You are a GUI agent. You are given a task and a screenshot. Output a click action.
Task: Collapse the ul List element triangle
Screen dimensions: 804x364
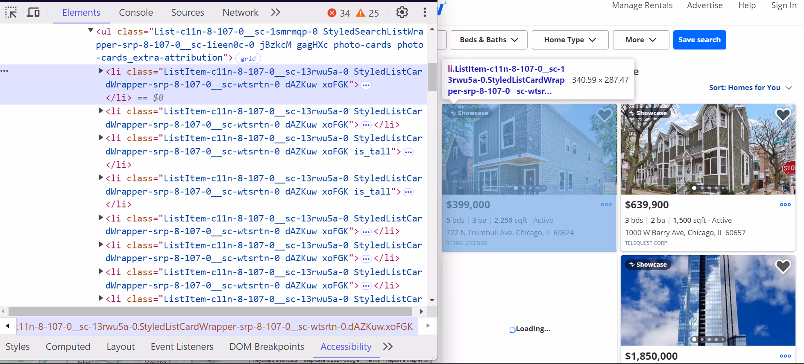91,30
